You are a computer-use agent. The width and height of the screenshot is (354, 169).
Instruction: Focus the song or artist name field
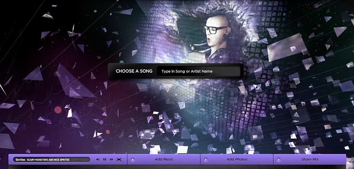198,71
